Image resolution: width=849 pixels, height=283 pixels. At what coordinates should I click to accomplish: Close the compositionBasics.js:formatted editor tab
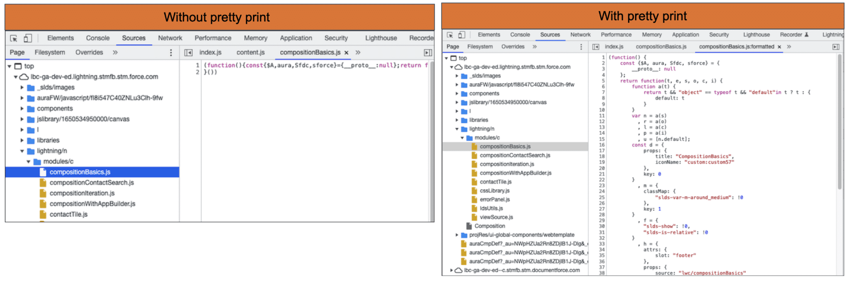779,47
